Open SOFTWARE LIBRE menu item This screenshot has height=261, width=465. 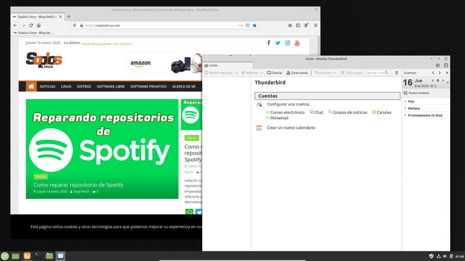111,87
